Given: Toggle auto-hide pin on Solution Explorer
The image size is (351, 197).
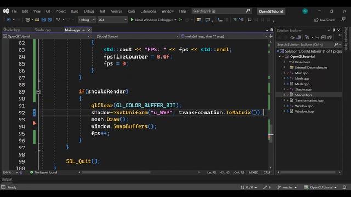Looking at the screenshot, I should click(333, 30).
